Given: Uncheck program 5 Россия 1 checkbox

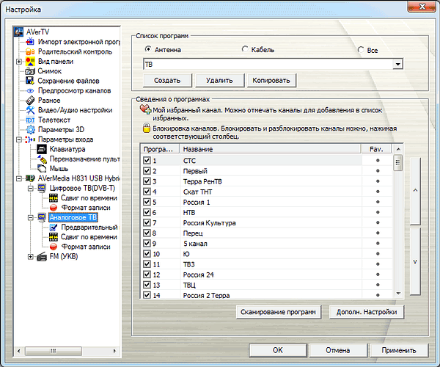Looking at the screenshot, I should tap(147, 202).
